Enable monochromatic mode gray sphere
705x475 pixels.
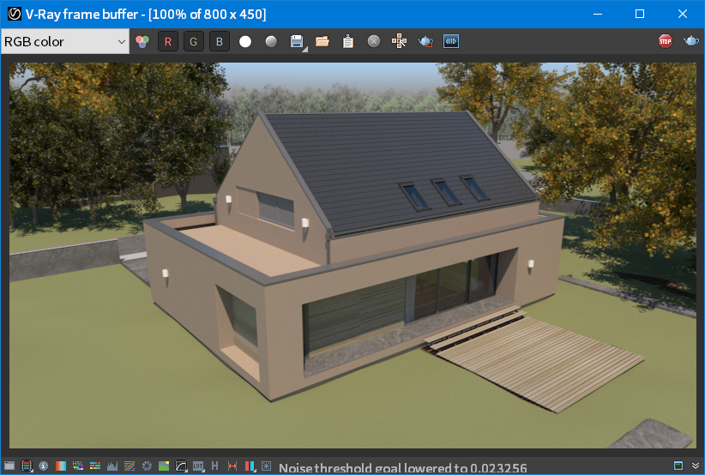pos(271,42)
